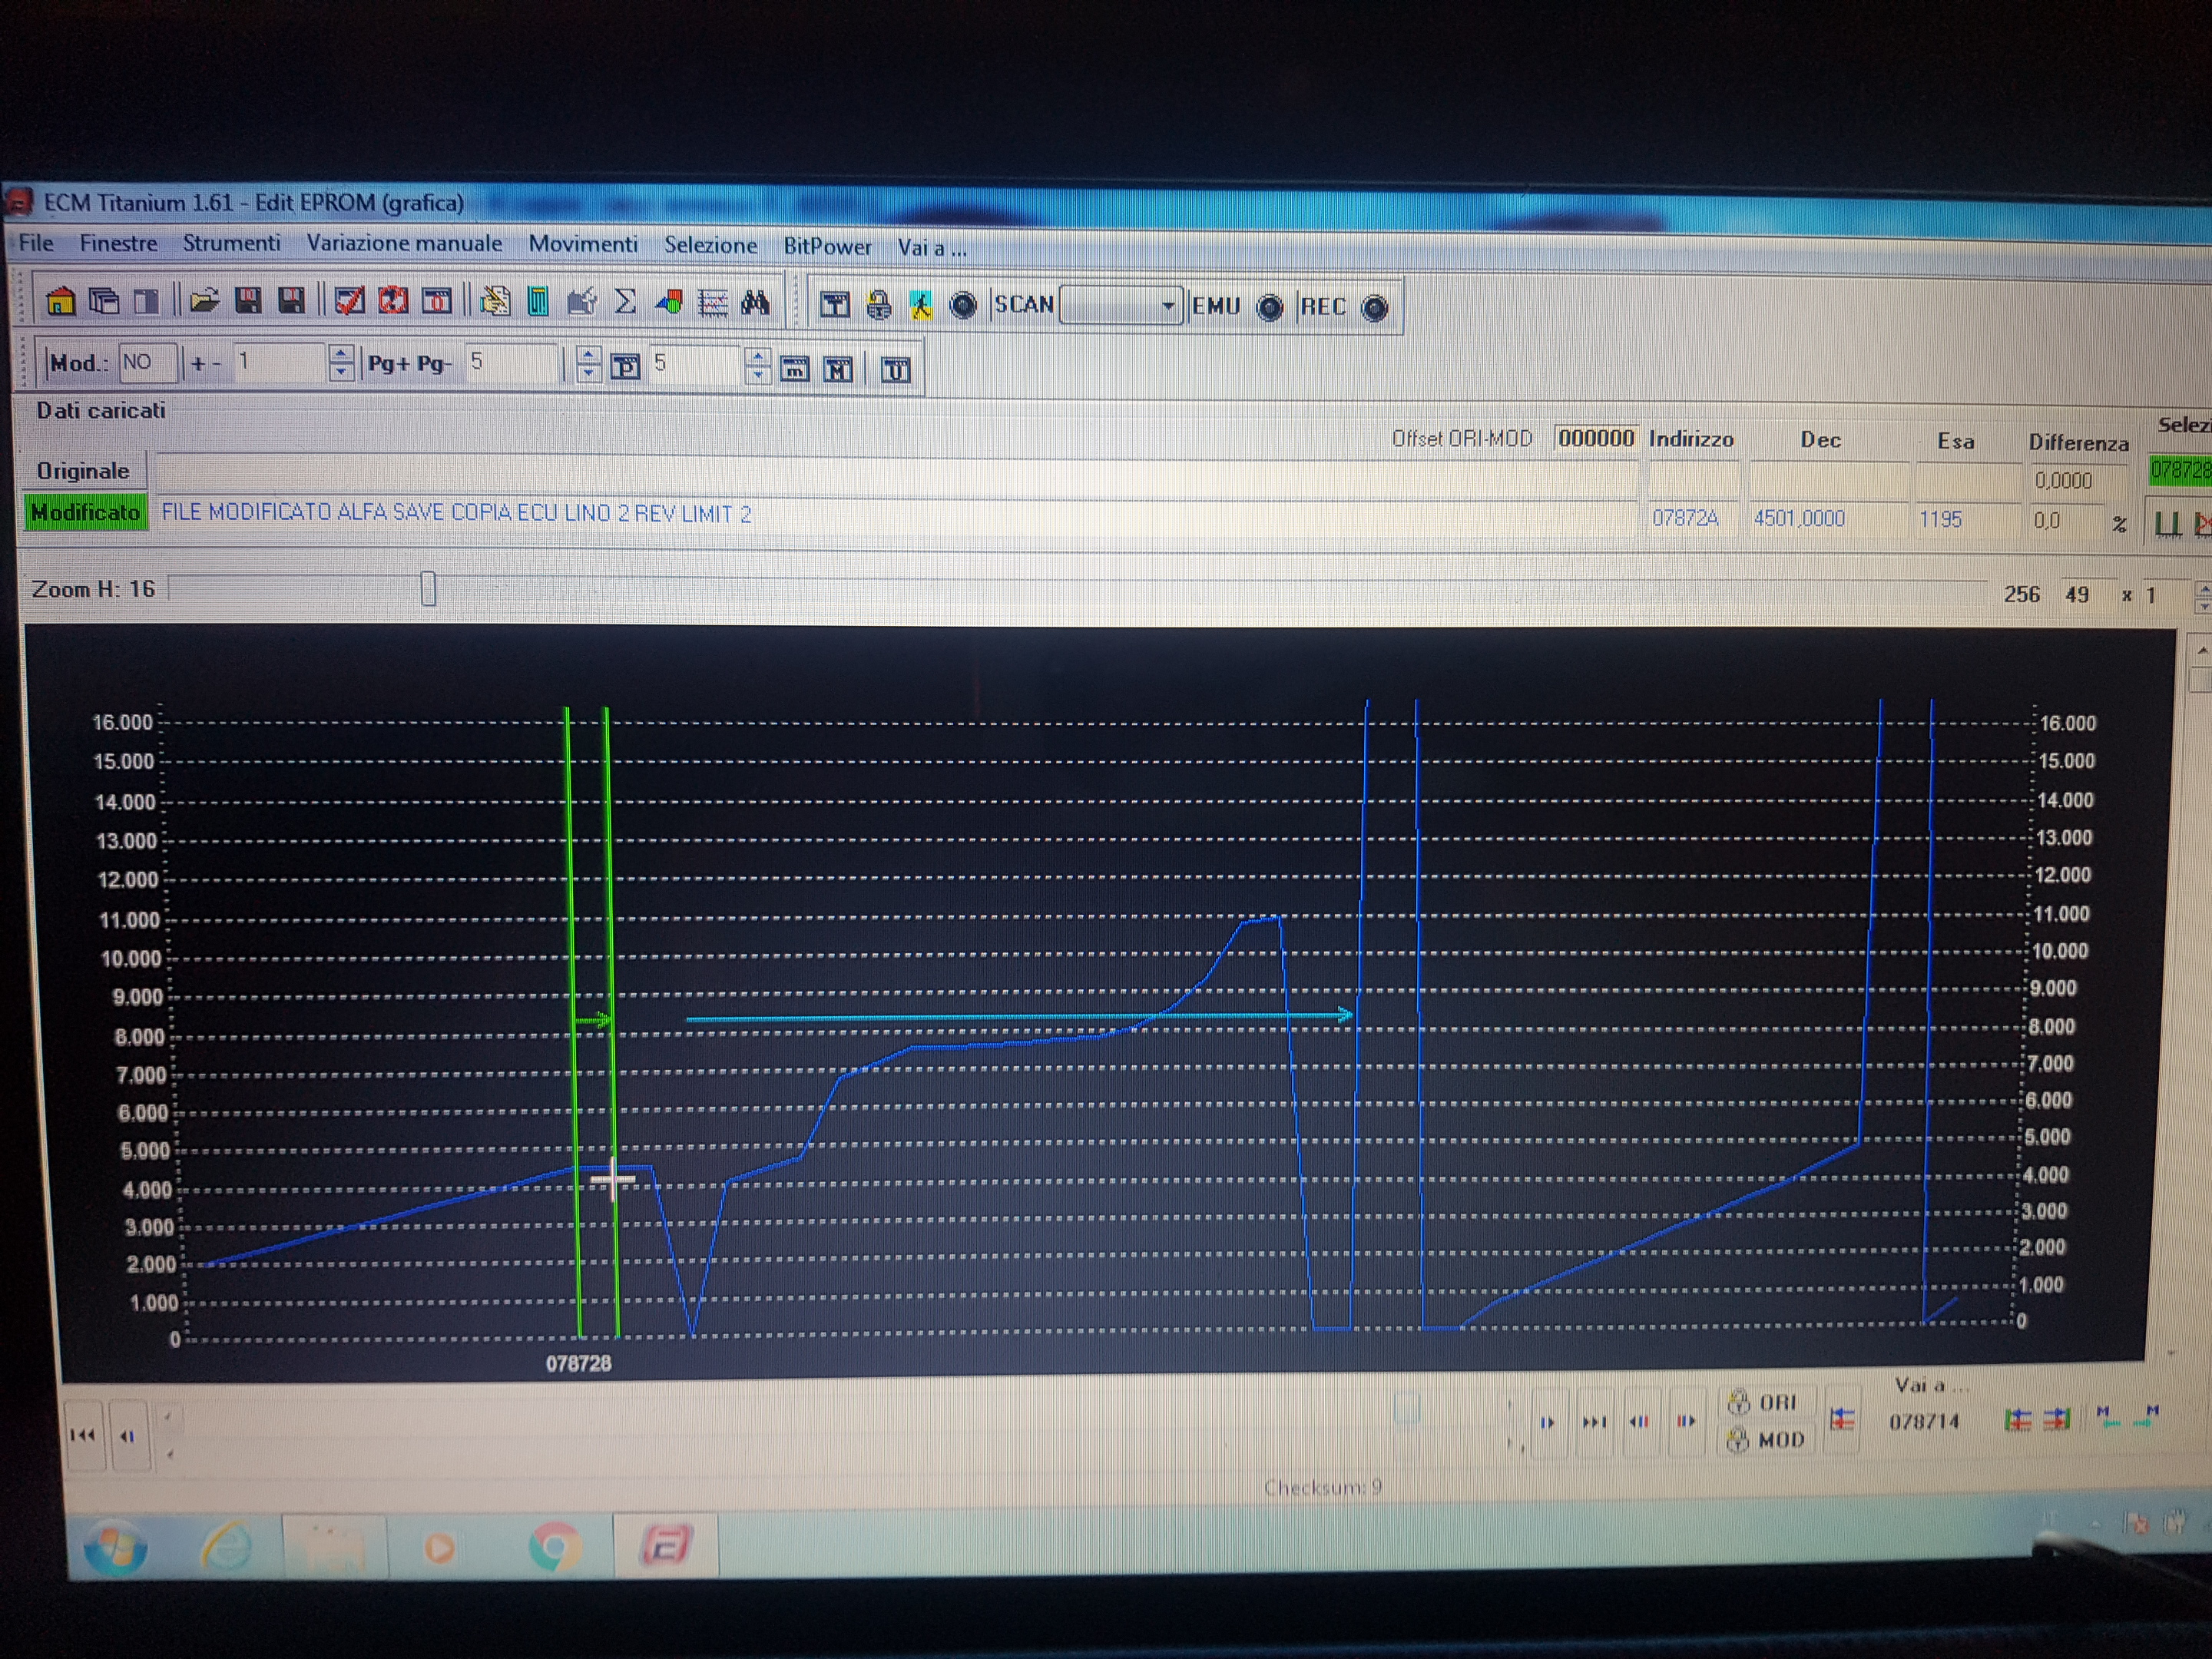The image size is (2212, 1659).
Task: Open the Vai a ... menu
Action: [x=932, y=247]
